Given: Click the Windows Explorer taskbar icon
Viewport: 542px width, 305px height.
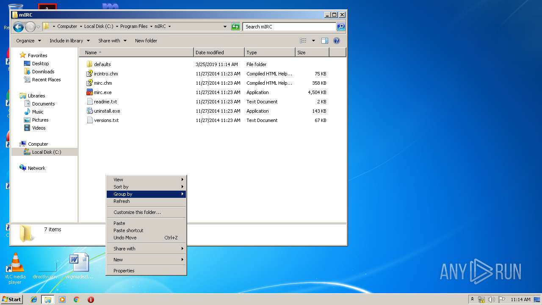Looking at the screenshot, I should 48,299.
